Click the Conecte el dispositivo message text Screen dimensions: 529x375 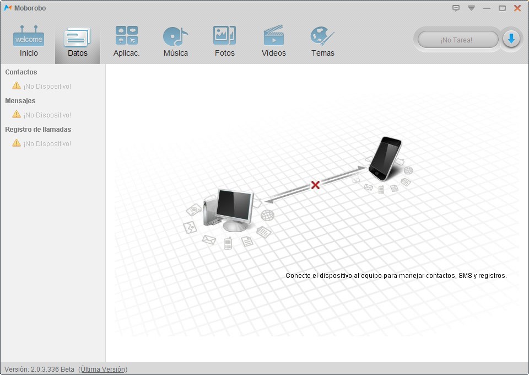(396, 275)
